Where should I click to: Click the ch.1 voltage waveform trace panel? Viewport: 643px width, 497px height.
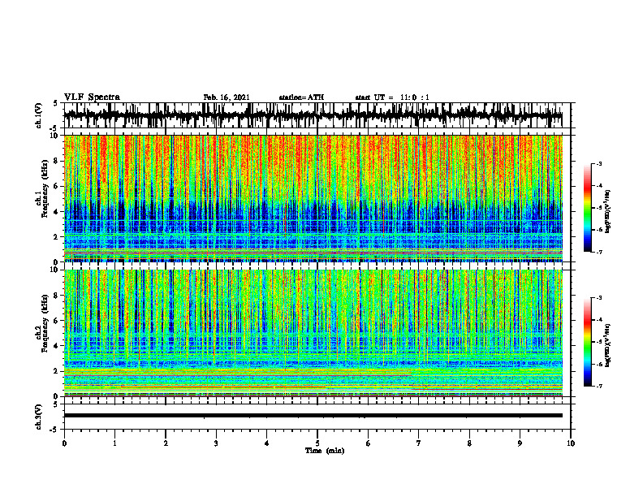pos(317,115)
